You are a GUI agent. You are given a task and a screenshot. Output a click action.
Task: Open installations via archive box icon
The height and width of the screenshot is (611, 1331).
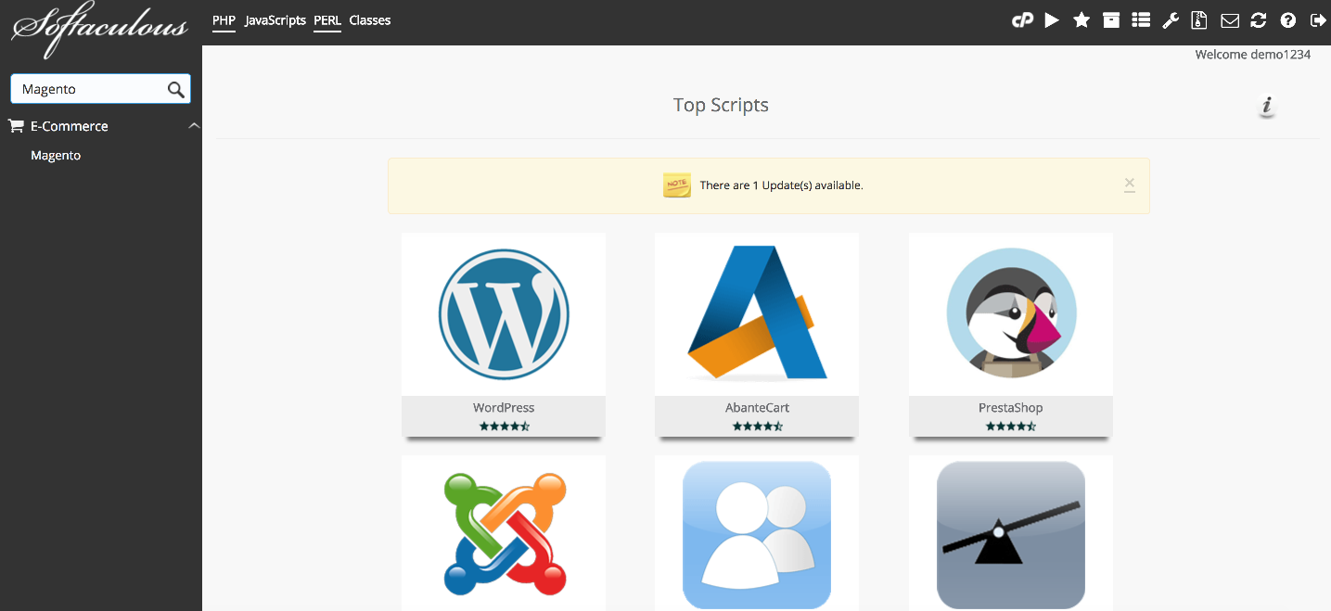(1111, 20)
